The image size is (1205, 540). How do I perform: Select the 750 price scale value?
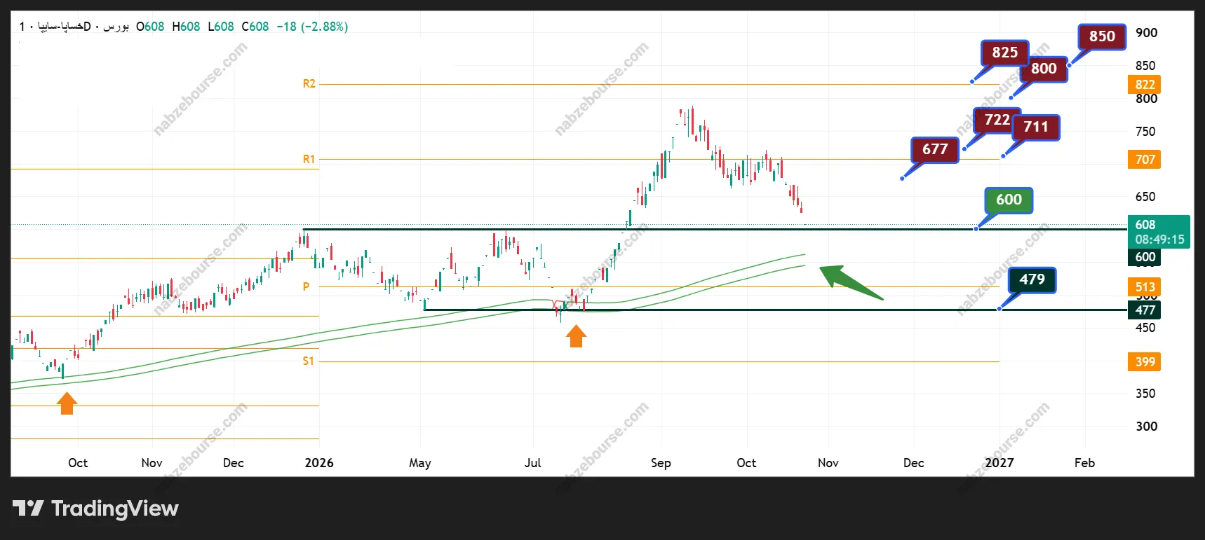pyautogui.click(x=1145, y=132)
